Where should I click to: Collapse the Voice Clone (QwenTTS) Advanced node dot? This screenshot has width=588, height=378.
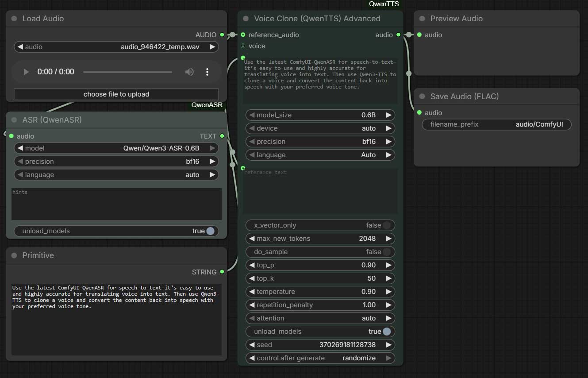click(x=246, y=19)
